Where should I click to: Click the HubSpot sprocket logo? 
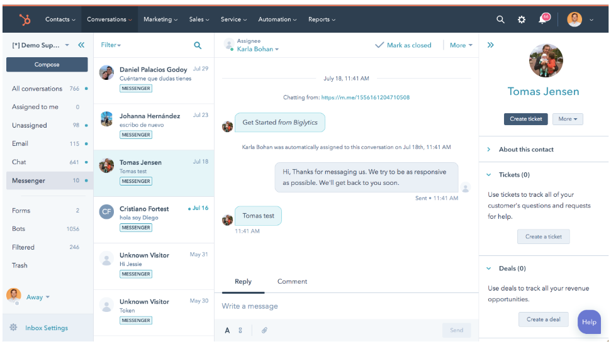[25, 19]
